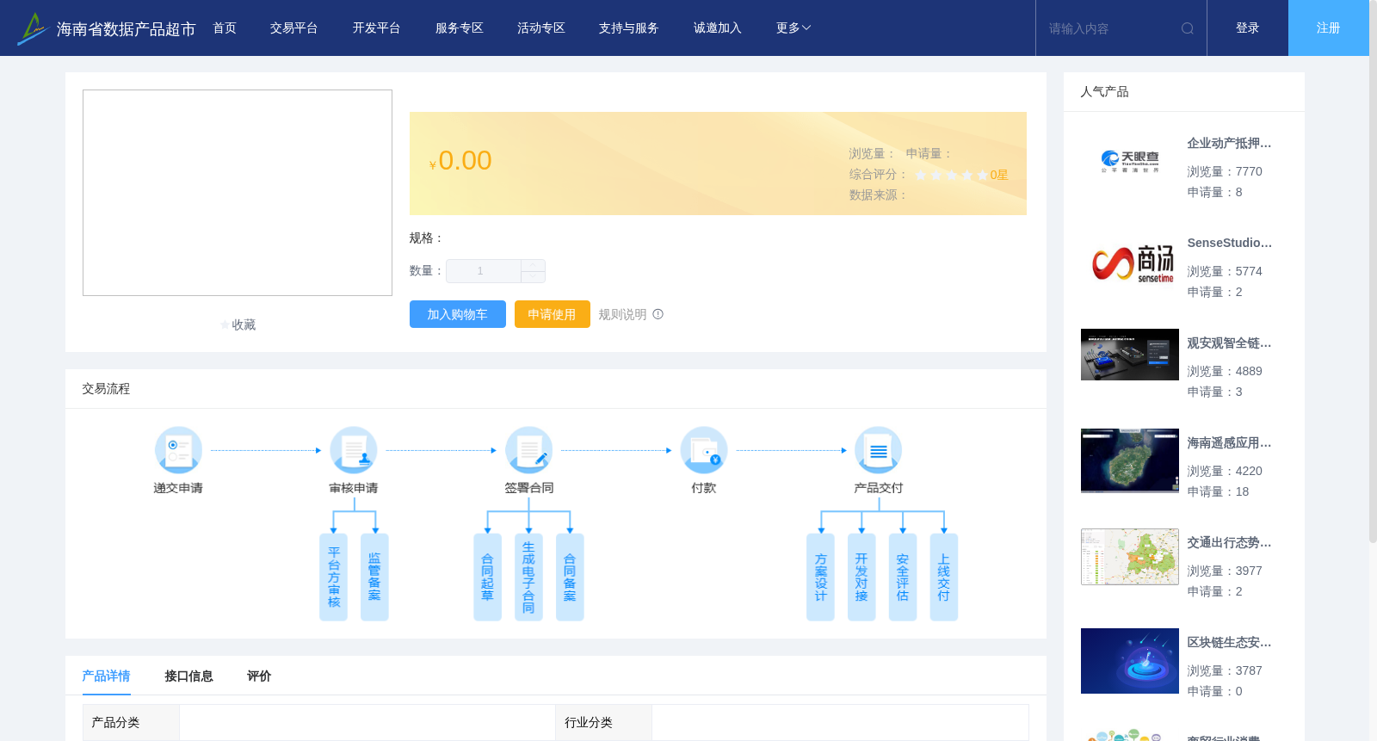The image size is (1377, 741).
Task: Click the 平台方审核 sub-step box
Action: 334,577
